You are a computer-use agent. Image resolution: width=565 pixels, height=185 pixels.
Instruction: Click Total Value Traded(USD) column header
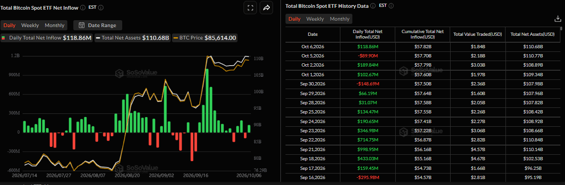pos(478,34)
